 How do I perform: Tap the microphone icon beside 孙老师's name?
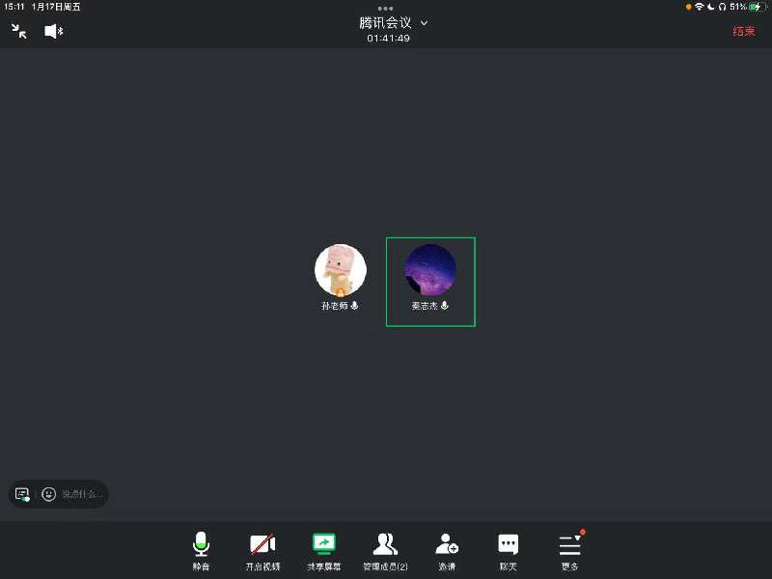point(354,306)
